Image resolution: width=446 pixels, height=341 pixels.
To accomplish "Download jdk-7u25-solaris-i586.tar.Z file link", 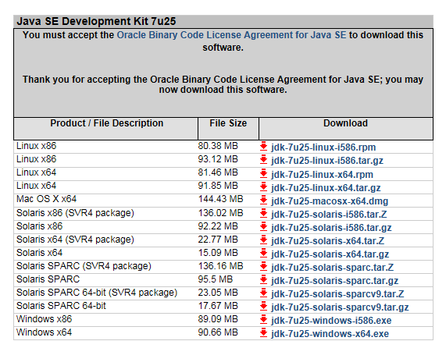I will coord(329,215).
